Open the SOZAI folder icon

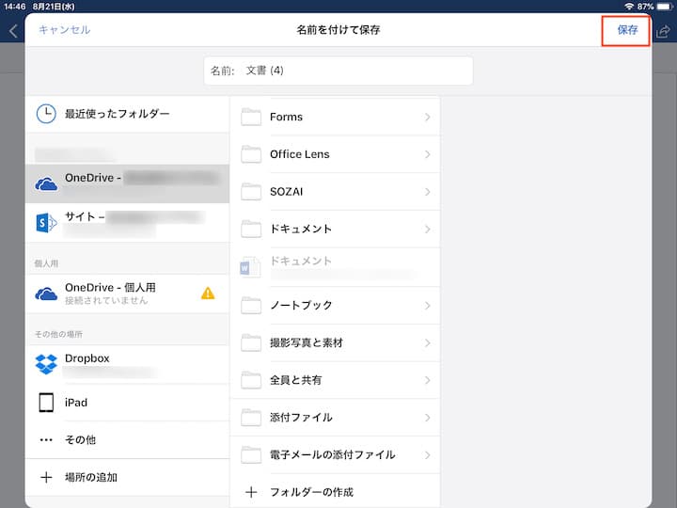pyautogui.click(x=251, y=192)
